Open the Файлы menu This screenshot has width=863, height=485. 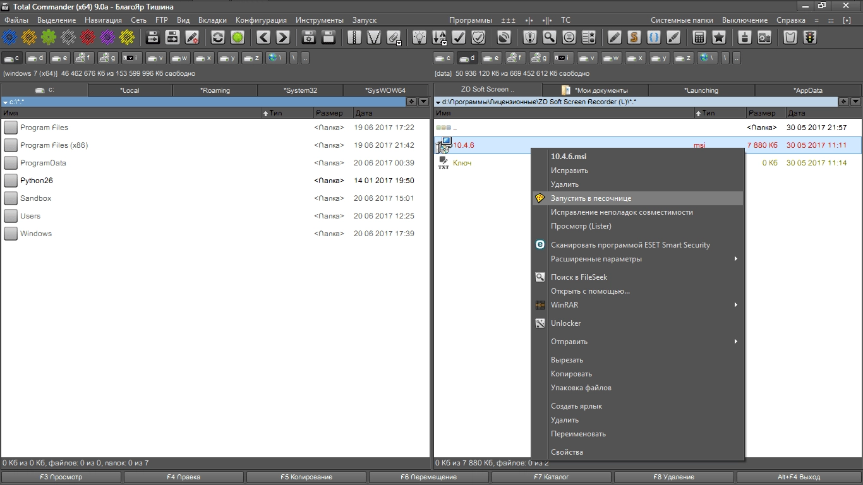[x=16, y=20]
